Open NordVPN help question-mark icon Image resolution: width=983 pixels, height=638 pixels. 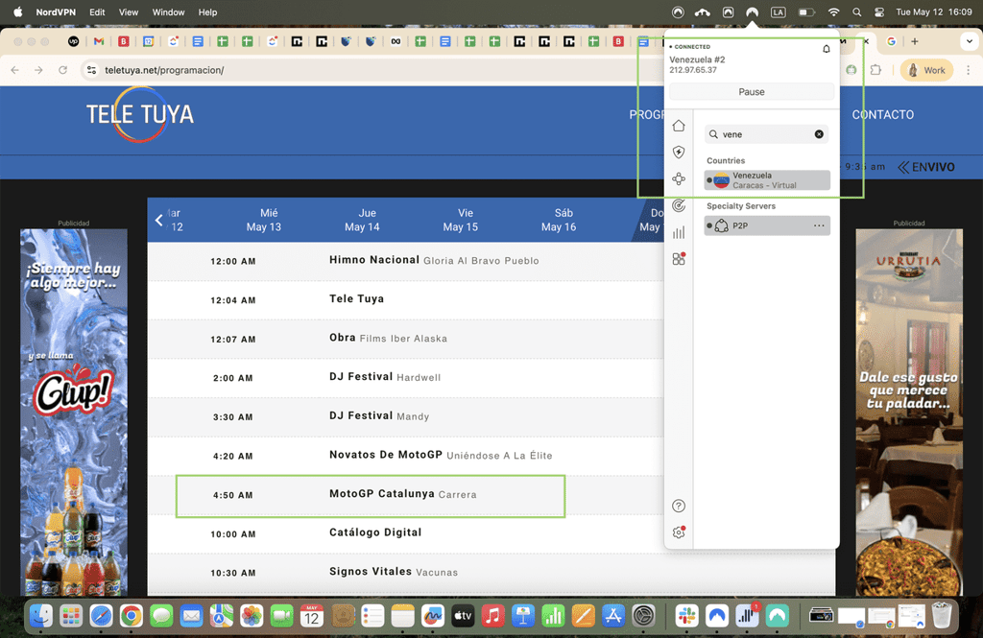tap(679, 506)
